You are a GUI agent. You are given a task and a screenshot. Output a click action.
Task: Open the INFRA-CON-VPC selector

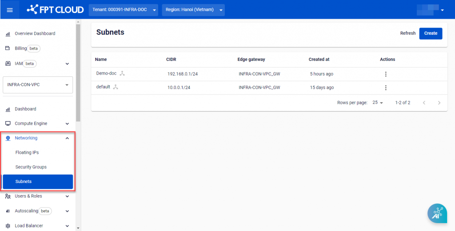pos(38,85)
